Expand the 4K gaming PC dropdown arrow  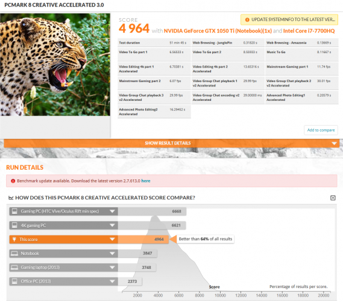coord(112,225)
